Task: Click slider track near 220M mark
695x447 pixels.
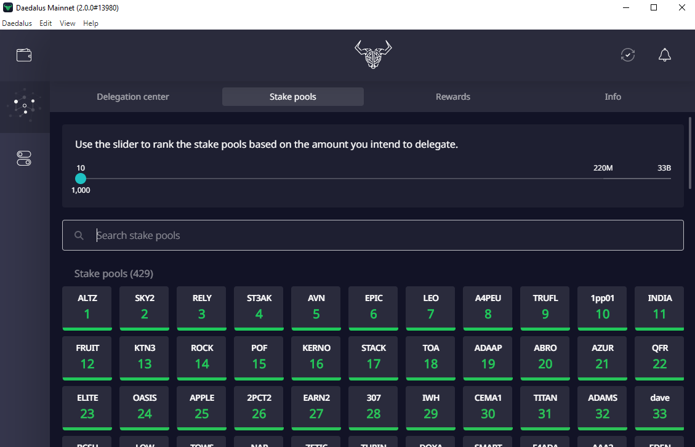Action: (x=603, y=179)
